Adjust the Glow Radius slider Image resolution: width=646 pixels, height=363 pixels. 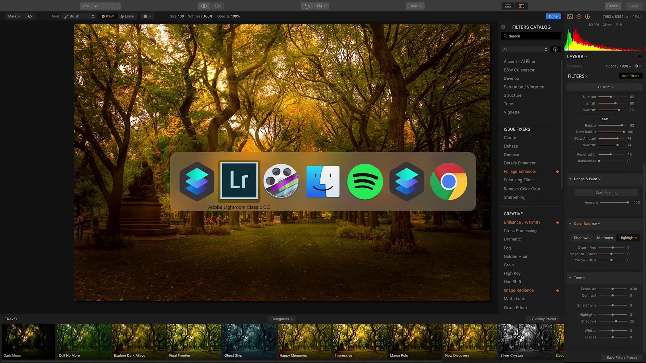click(x=611, y=132)
